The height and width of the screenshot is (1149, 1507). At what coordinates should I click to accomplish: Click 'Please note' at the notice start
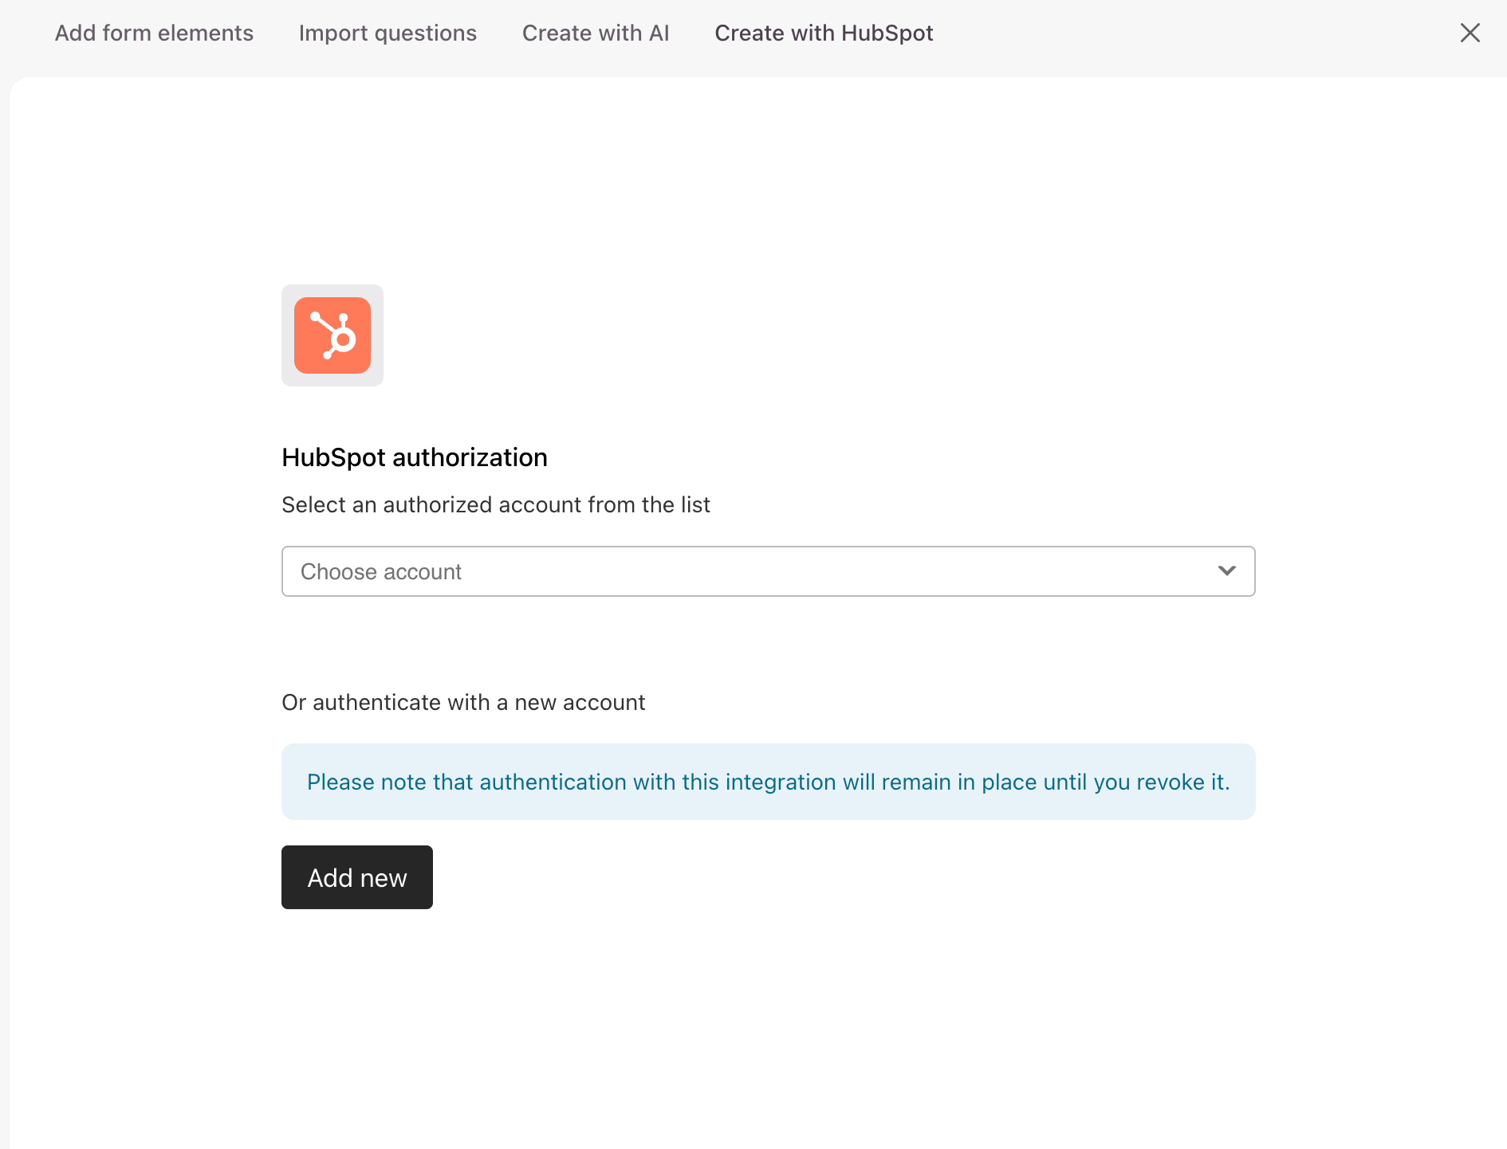coord(341,782)
